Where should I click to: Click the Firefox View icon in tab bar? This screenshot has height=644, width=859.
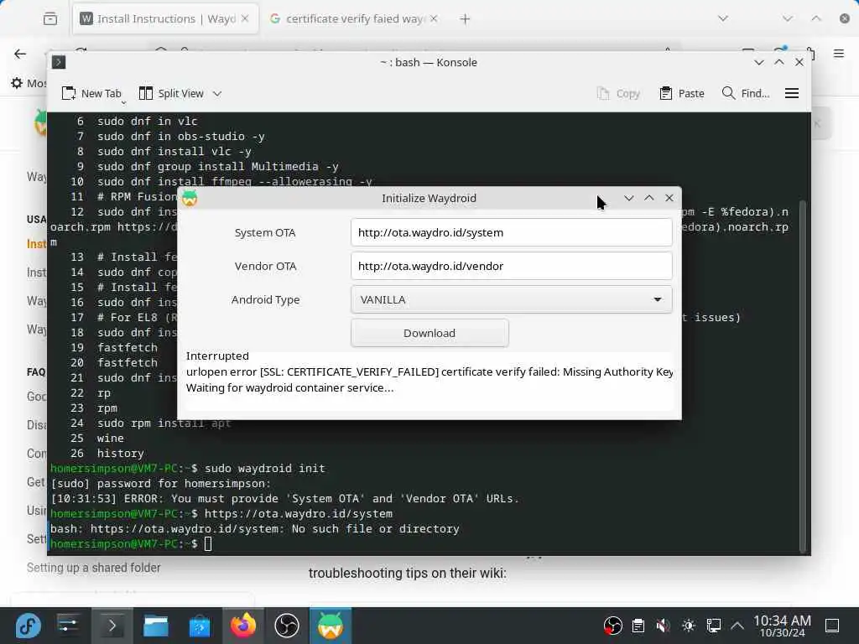[x=50, y=19]
